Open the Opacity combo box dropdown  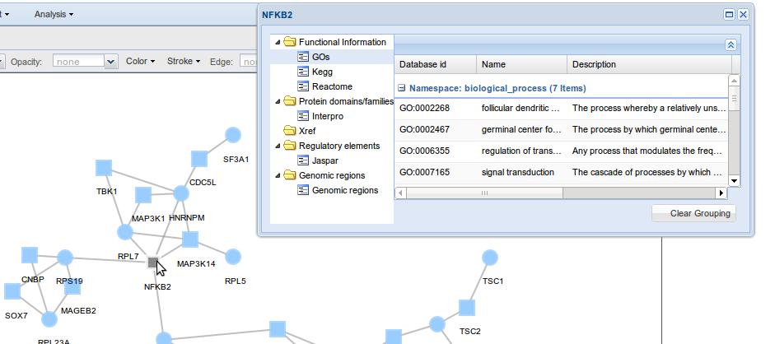pyautogui.click(x=111, y=61)
